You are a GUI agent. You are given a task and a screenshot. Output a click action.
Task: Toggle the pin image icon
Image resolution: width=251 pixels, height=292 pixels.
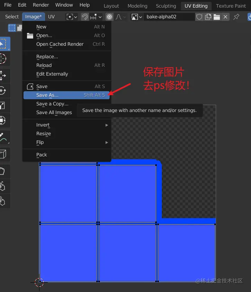236,17
